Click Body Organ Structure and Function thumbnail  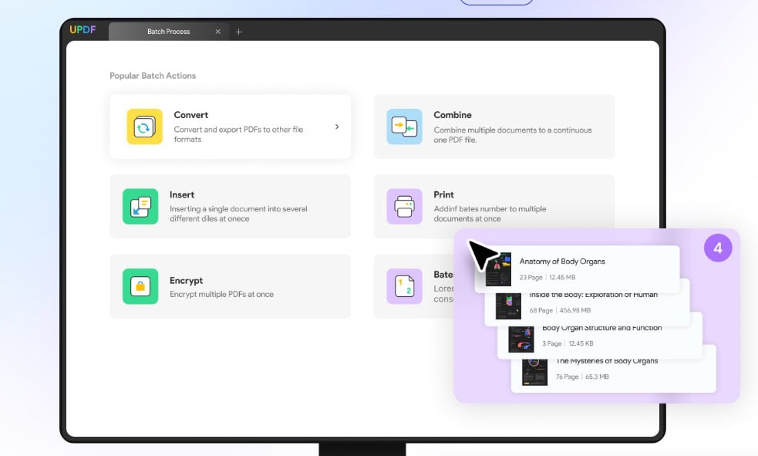[x=521, y=339]
